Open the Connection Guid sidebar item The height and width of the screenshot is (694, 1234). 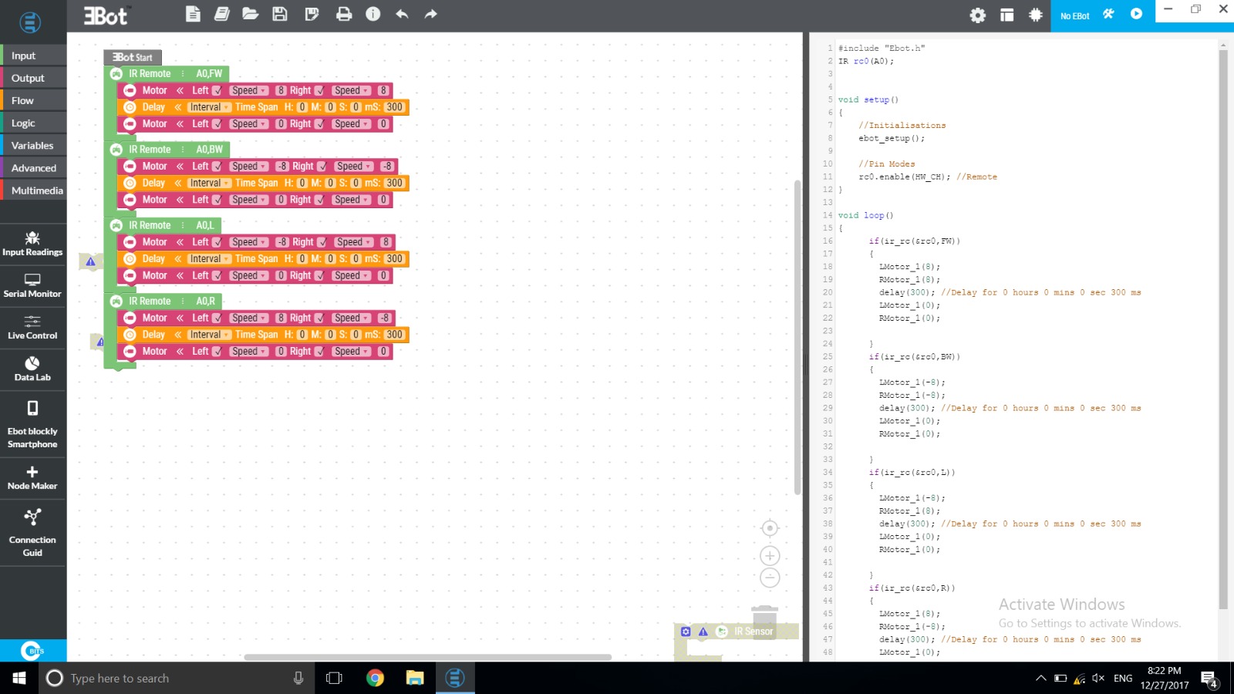coord(32,533)
